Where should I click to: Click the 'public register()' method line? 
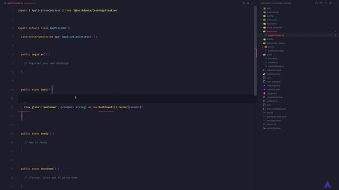point(35,54)
